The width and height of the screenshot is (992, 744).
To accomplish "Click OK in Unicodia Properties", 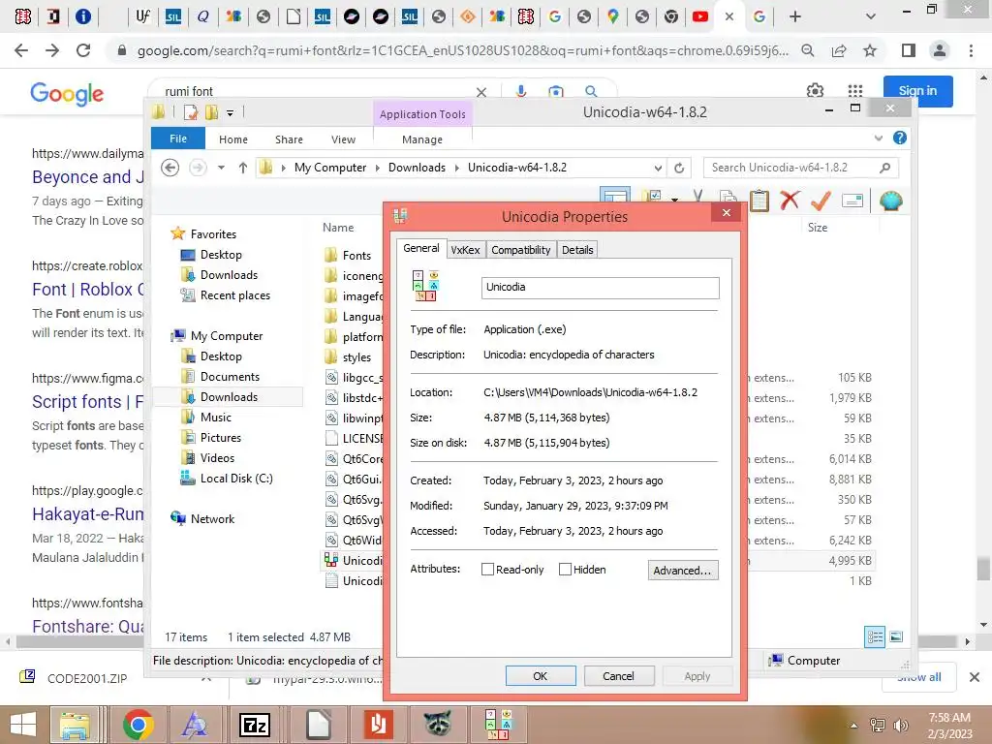I will click(x=541, y=675).
